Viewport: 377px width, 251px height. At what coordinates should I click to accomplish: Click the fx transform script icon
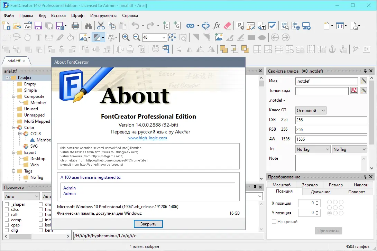coord(217,26)
